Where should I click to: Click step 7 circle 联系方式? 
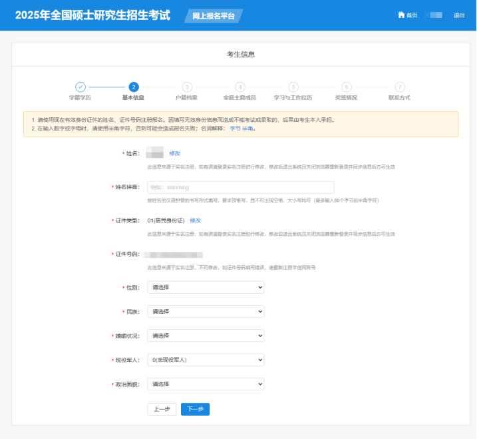pos(400,87)
